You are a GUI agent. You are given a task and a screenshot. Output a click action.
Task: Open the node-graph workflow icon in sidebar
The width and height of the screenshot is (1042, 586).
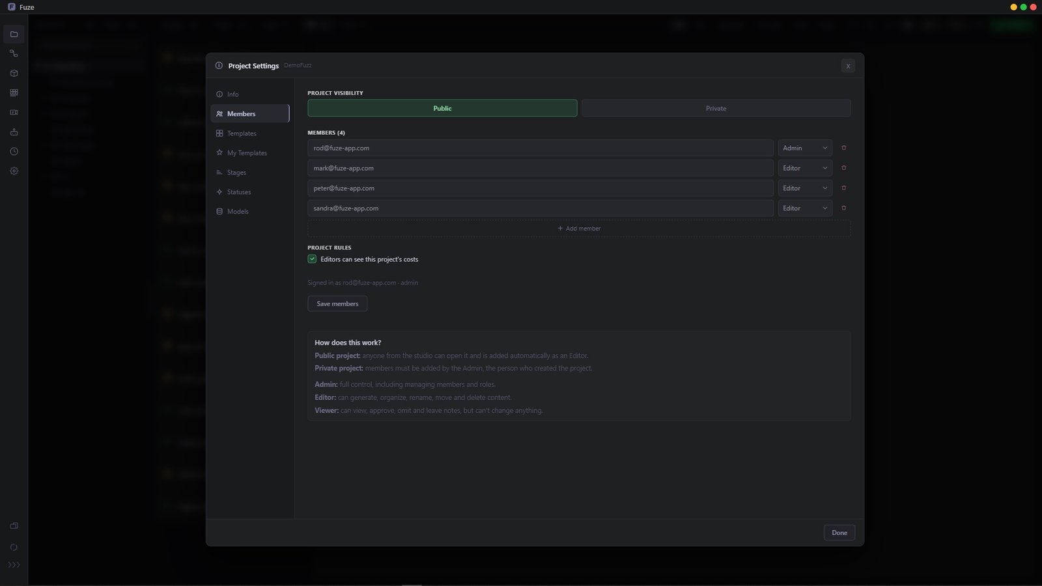14,53
